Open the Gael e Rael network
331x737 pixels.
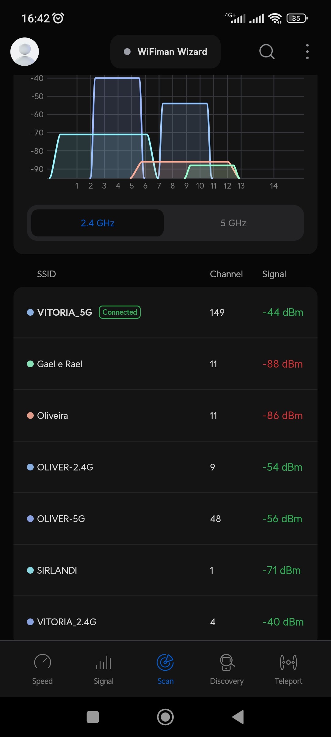point(165,364)
